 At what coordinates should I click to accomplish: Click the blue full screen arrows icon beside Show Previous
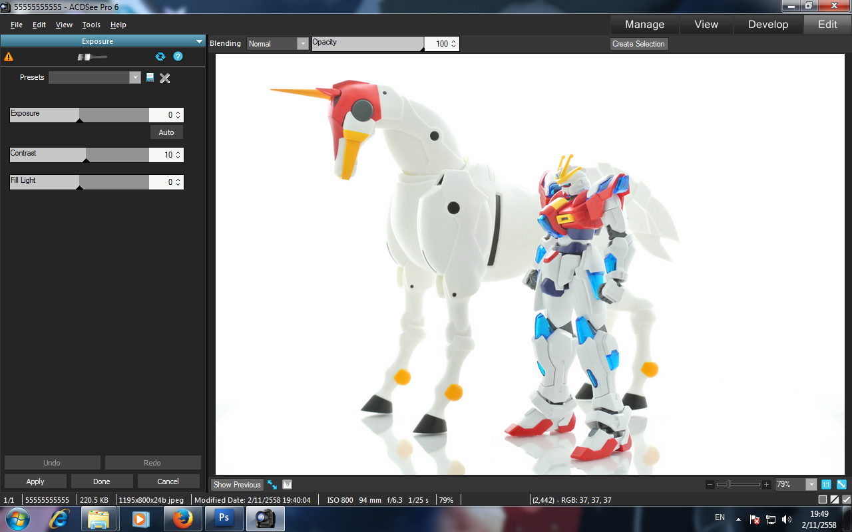pos(272,485)
